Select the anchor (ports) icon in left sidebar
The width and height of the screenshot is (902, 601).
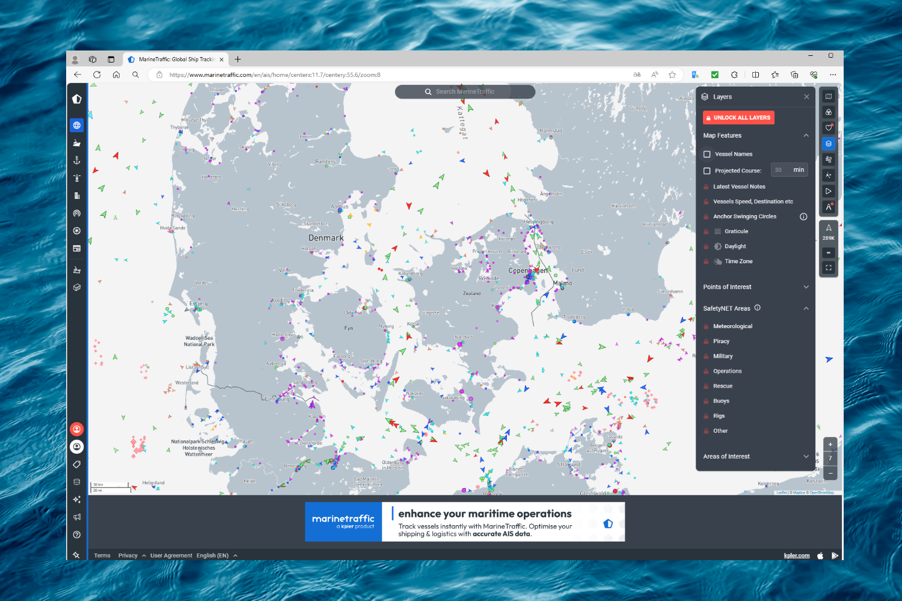pos(76,160)
